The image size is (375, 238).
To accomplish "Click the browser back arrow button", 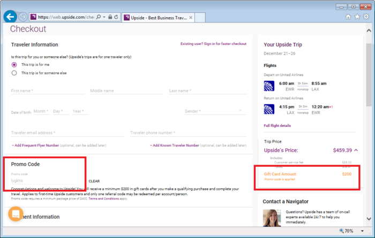I will [10, 17].
